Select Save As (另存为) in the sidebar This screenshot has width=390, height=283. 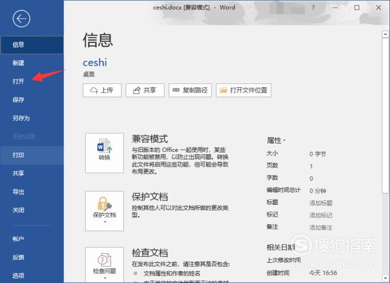pyautogui.click(x=32, y=118)
